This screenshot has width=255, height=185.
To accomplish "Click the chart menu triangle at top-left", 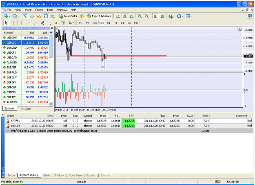I will tap(57, 29).
